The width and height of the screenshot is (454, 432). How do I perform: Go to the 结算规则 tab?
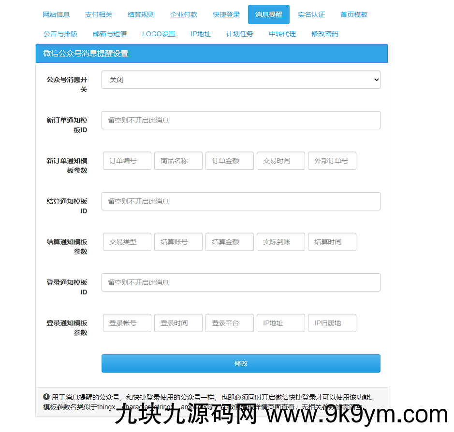pos(141,14)
